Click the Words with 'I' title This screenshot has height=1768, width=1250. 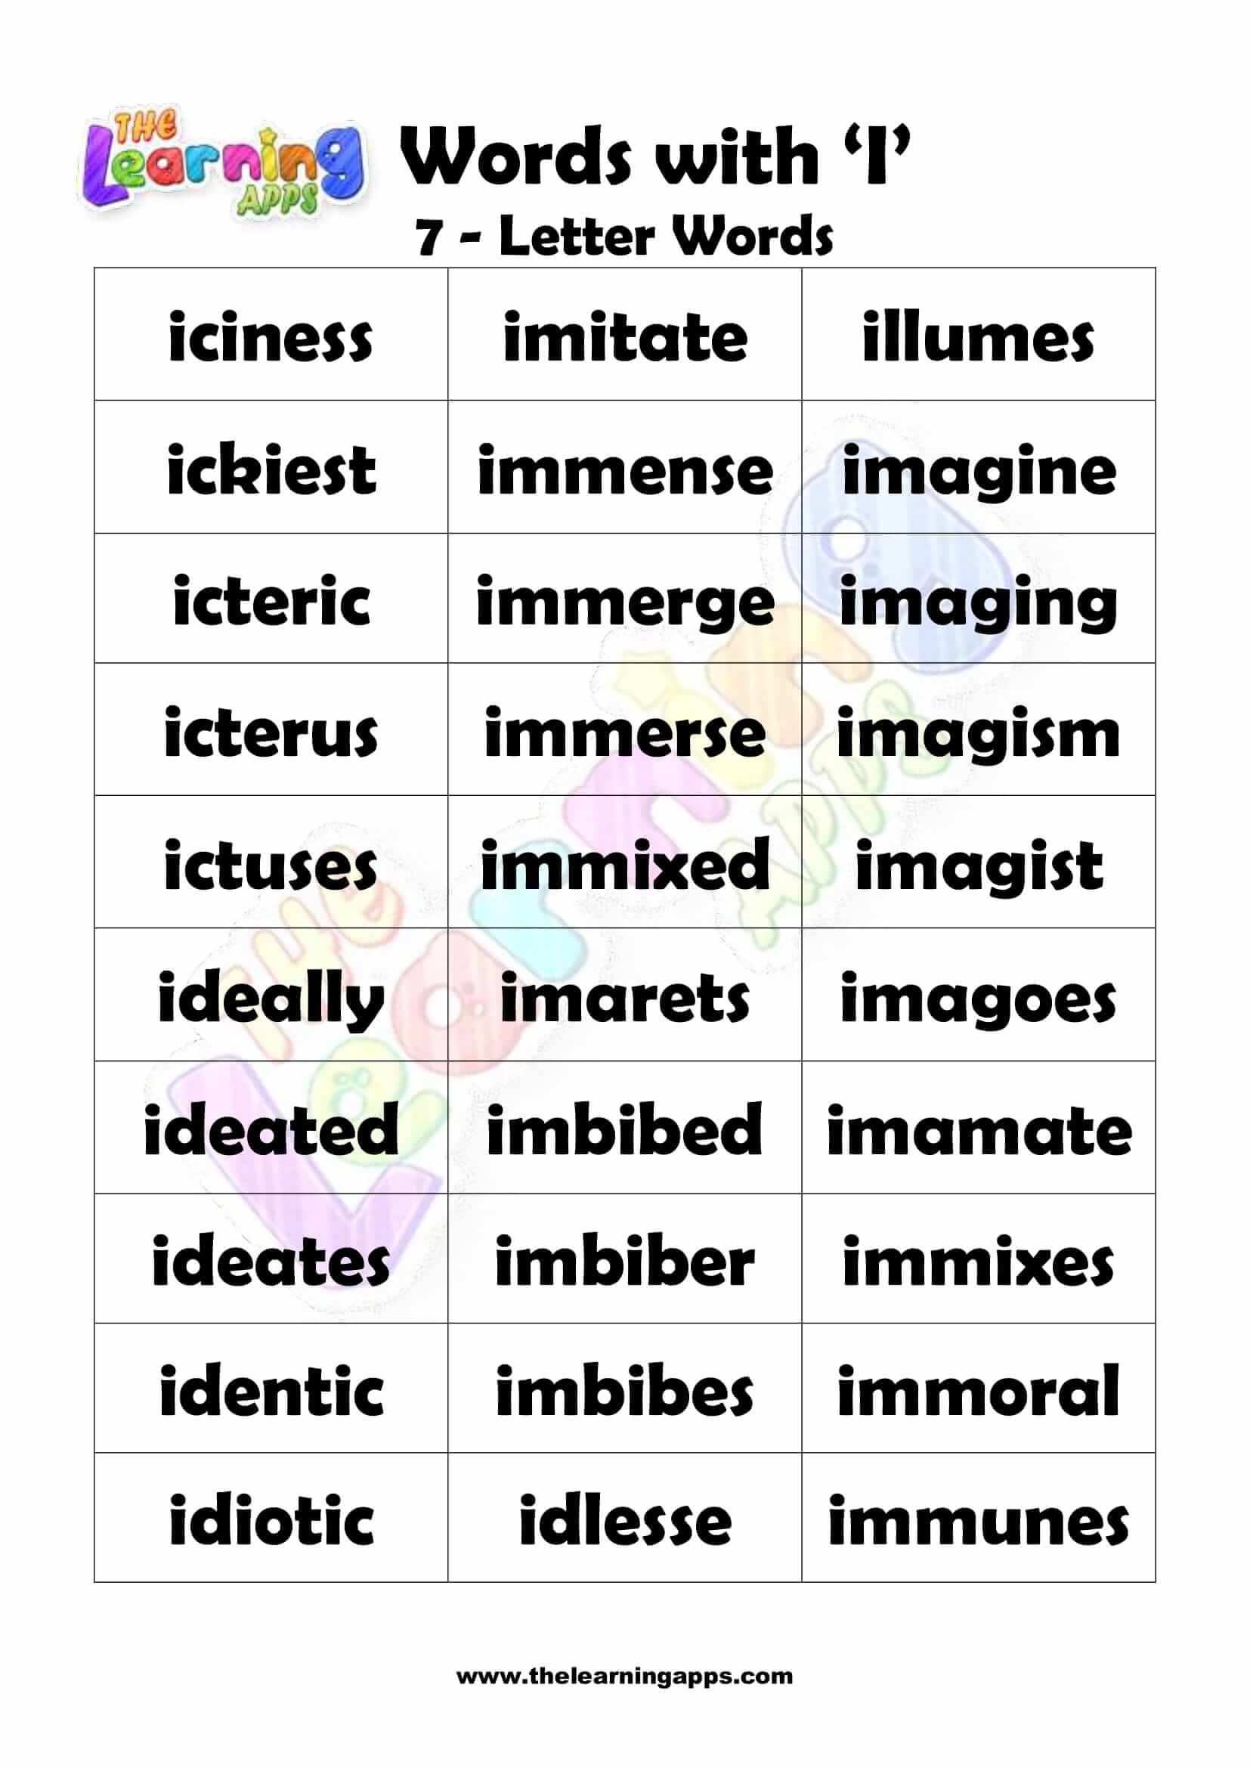pos(655,156)
